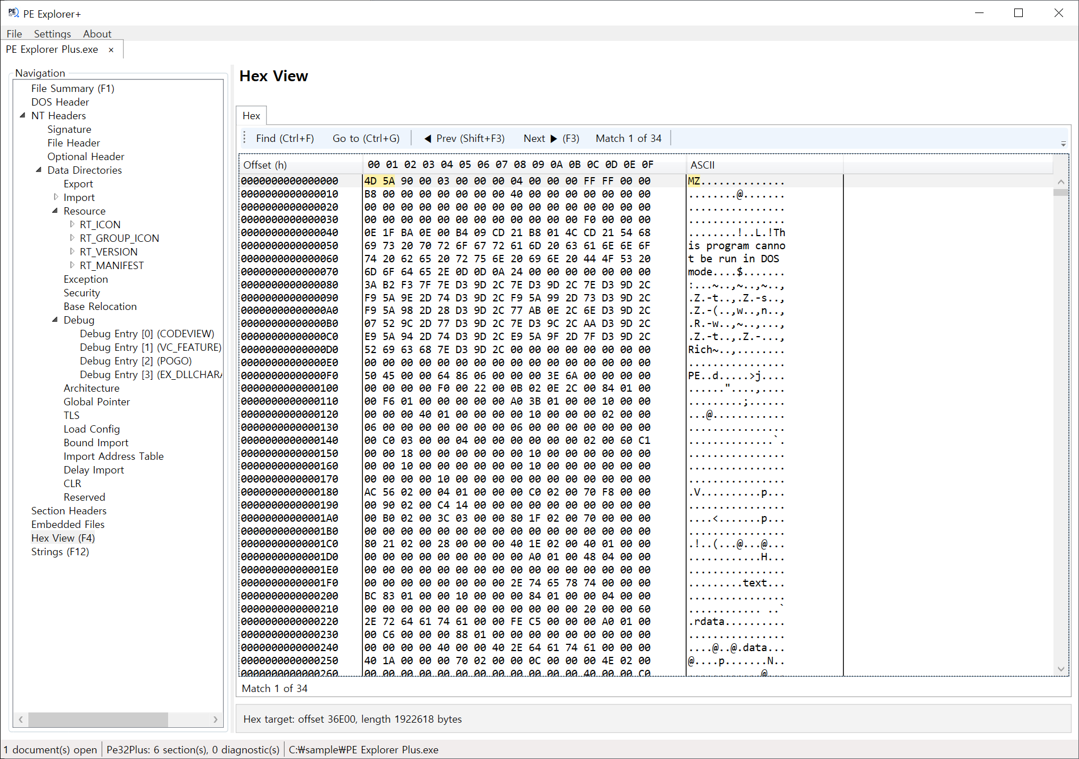Expand the RT_GROUP_ICON node

[72, 238]
